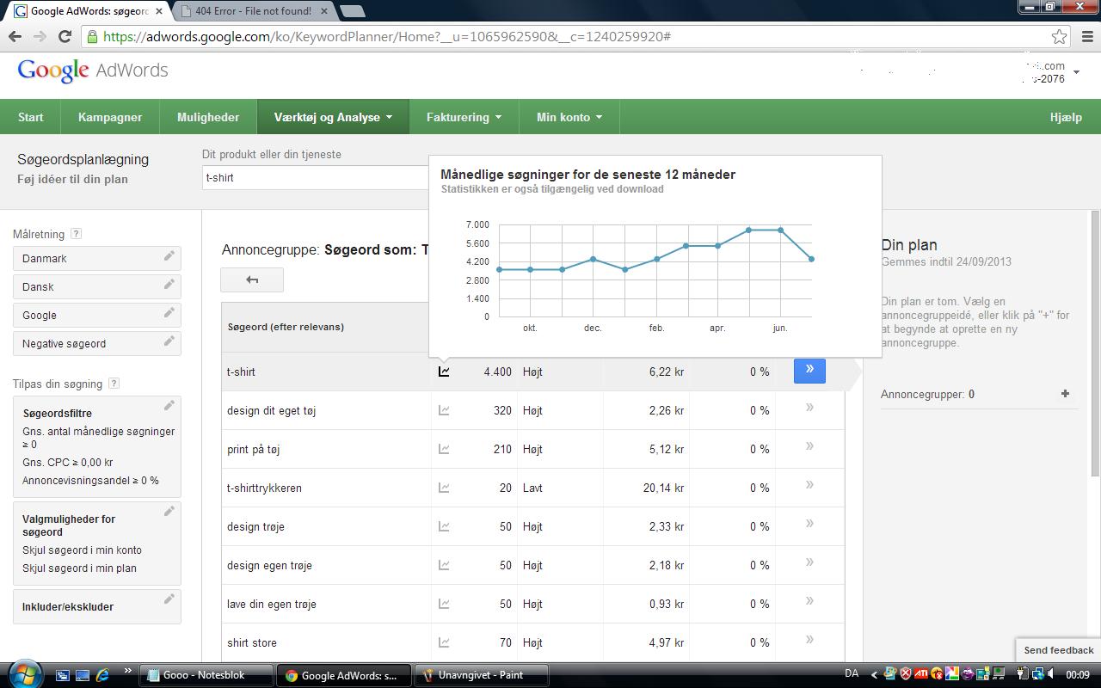
Task: Select the 20,14 kr bid value
Action: [x=663, y=488]
